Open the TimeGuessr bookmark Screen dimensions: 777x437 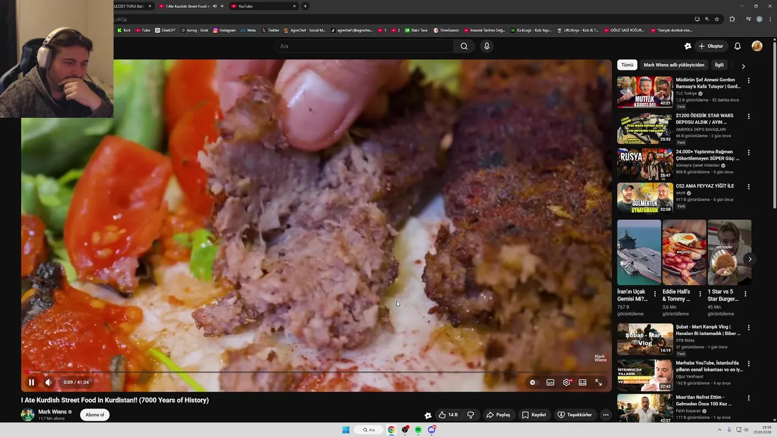tap(446, 30)
